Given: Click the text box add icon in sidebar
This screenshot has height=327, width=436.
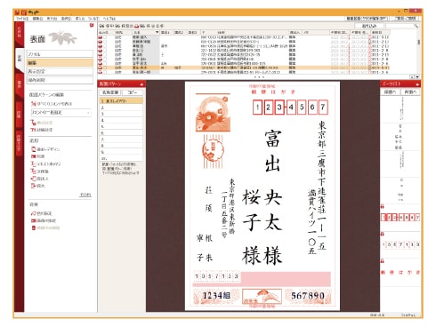Looking at the screenshot, I should coord(33,163).
